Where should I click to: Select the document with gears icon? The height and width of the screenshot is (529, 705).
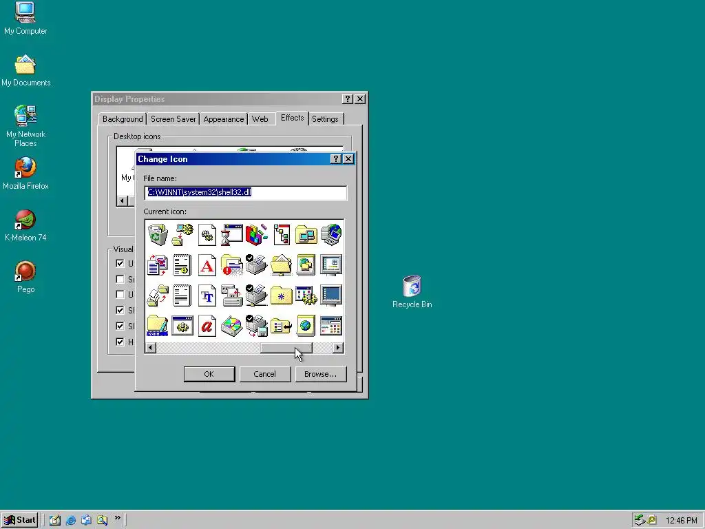(207, 234)
